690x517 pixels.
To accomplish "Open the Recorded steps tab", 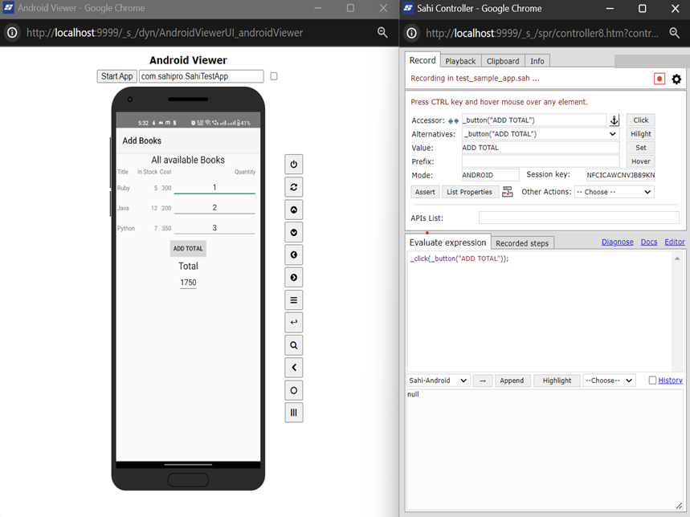I will (x=522, y=243).
